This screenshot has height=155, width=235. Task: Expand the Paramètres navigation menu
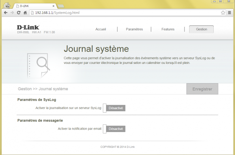tap(134, 29)
